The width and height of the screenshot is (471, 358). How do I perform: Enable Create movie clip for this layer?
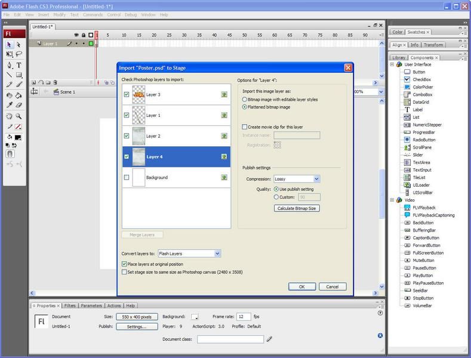[x=245, y=127]
